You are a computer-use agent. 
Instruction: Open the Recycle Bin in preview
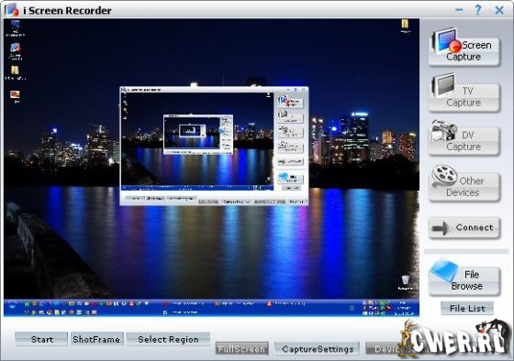pos(406,282)
